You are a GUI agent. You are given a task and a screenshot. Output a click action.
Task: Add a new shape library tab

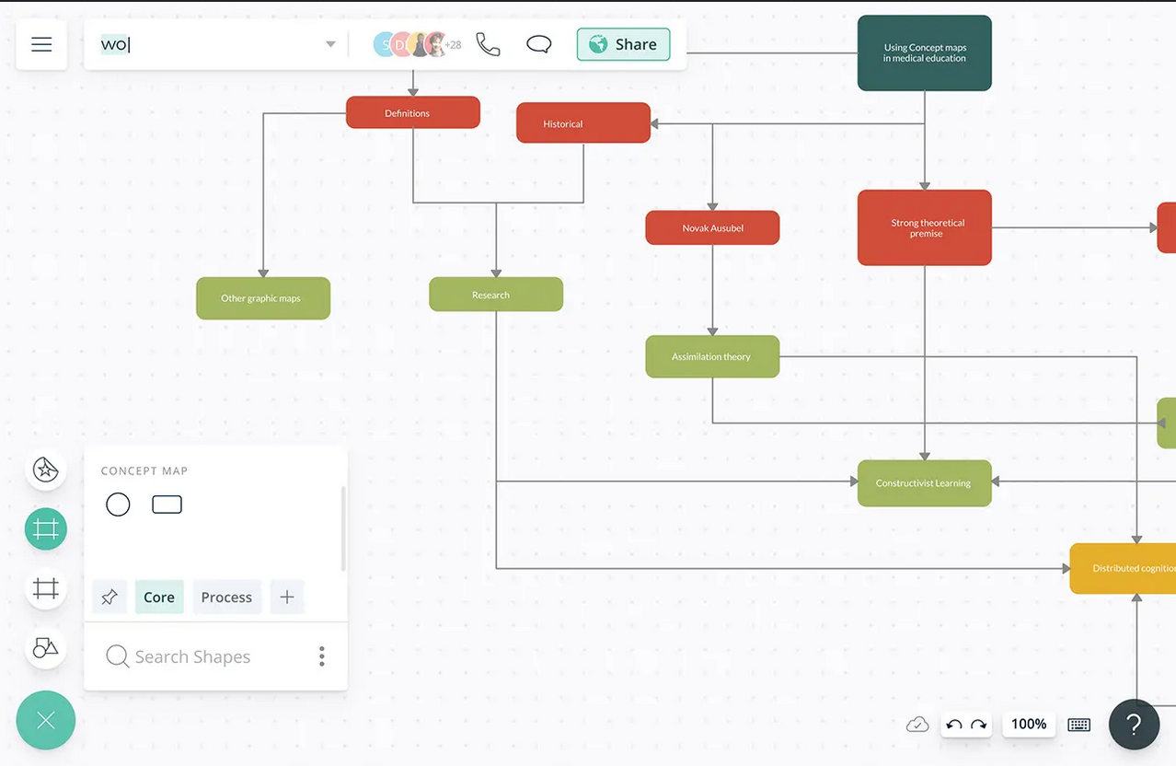point(287,598)
